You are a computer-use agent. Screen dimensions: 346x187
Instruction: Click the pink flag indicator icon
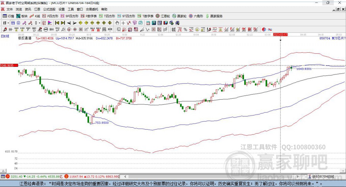[x=50, y=23]
